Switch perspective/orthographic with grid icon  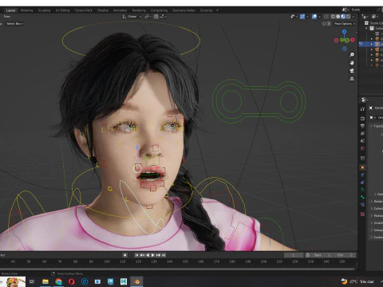352,79
